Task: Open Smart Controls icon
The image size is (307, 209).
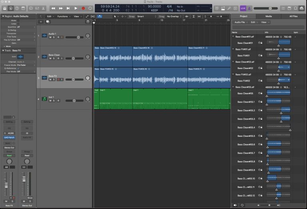Action: point(31,8)
